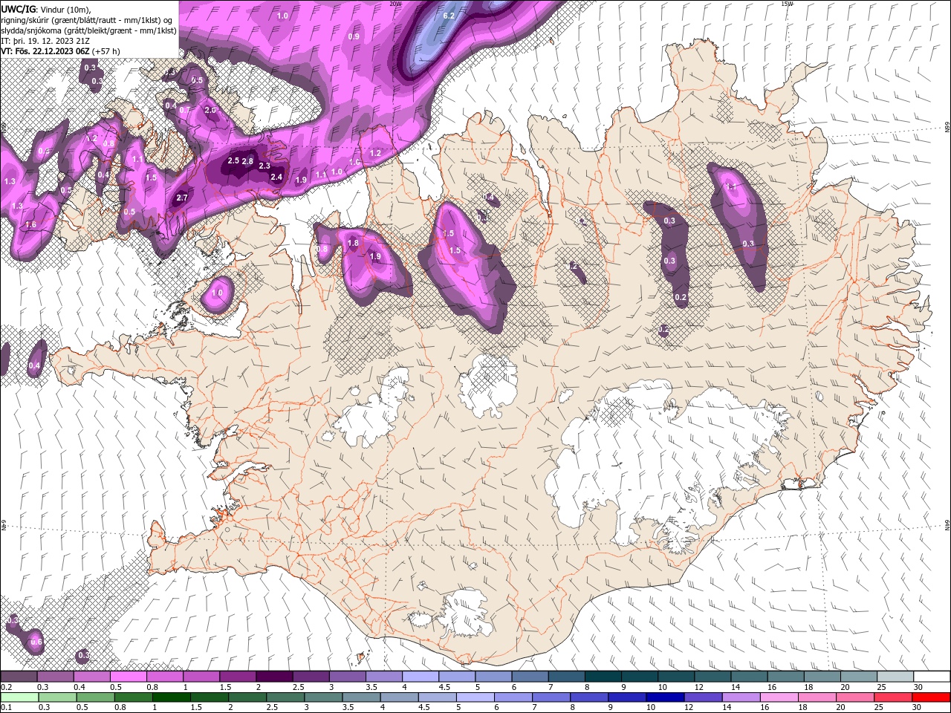Viewport: 951px width, 713px height.
Task: Click the pale grey 25–30 snow legend swatch
Action: click(x=895, y=677)
